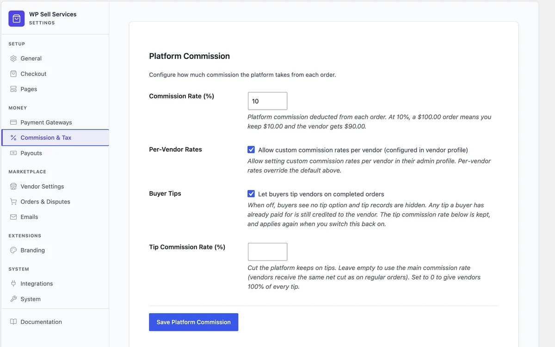Open the Documentation link
This screenshot has width=555, height=347.
coord(55,322)
